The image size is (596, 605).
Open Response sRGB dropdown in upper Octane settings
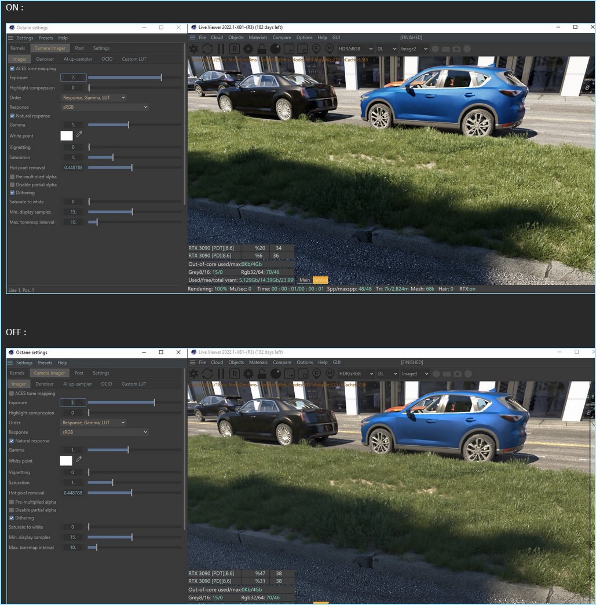(x=104, y=107)
